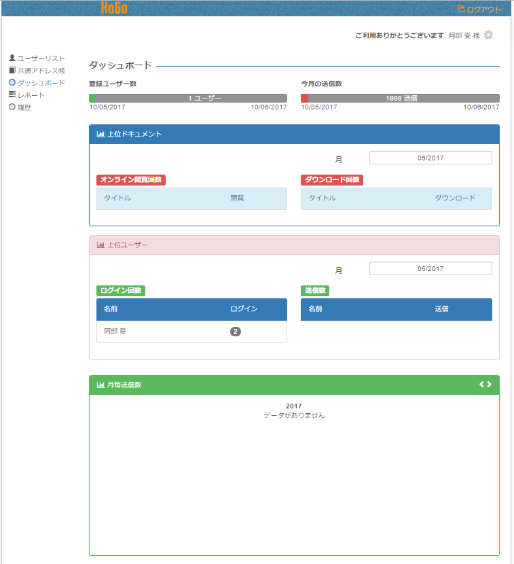
Task: Collapse the 上位ユーザー panel header
Action: (294, 245)
